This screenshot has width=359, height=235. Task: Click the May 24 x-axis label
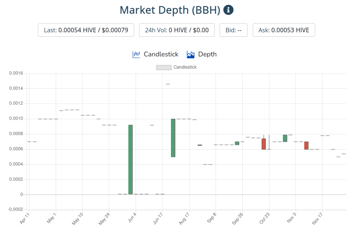pyautogui.click(x=104, y=219)
